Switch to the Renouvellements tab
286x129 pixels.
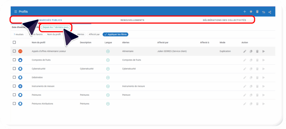point(132,20)
